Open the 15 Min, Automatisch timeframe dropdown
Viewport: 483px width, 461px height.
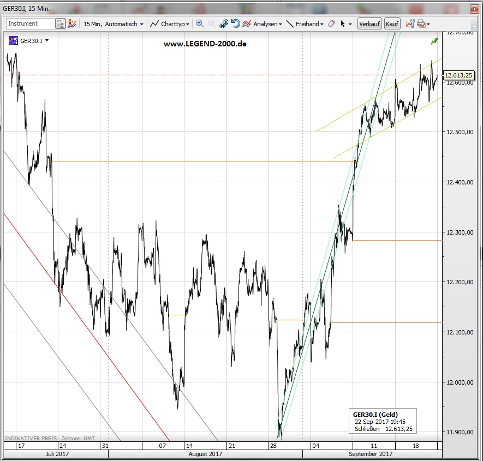114,24
